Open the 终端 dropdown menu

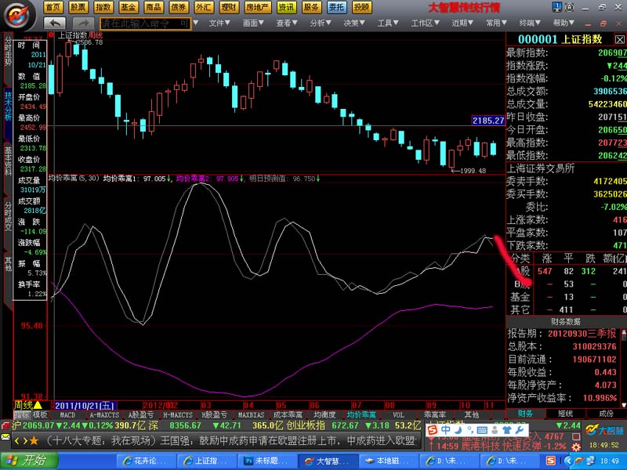point(530,23)
